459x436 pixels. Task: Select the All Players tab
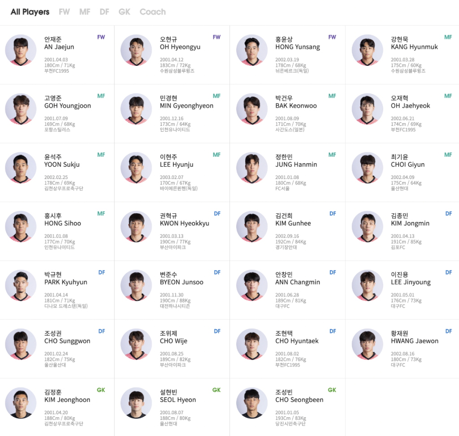click(x=30, y=12)
